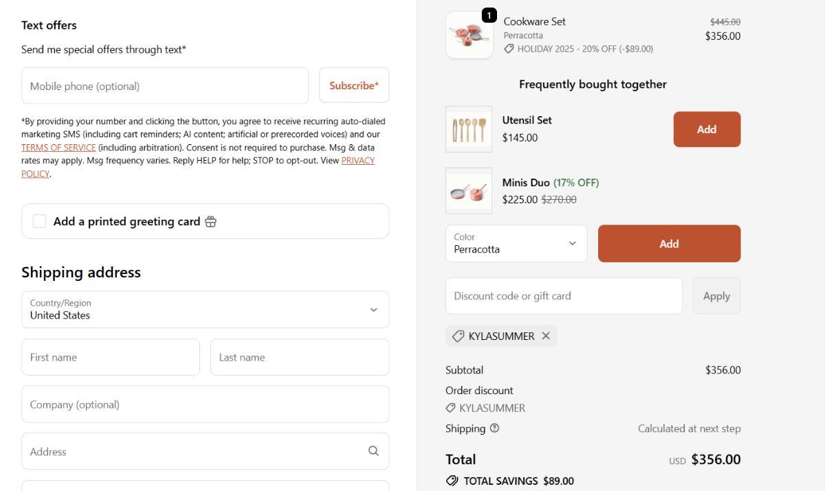The image size is (825, 491).
Task: Click the gift icon beside greeting card
Action: point(210,222)
